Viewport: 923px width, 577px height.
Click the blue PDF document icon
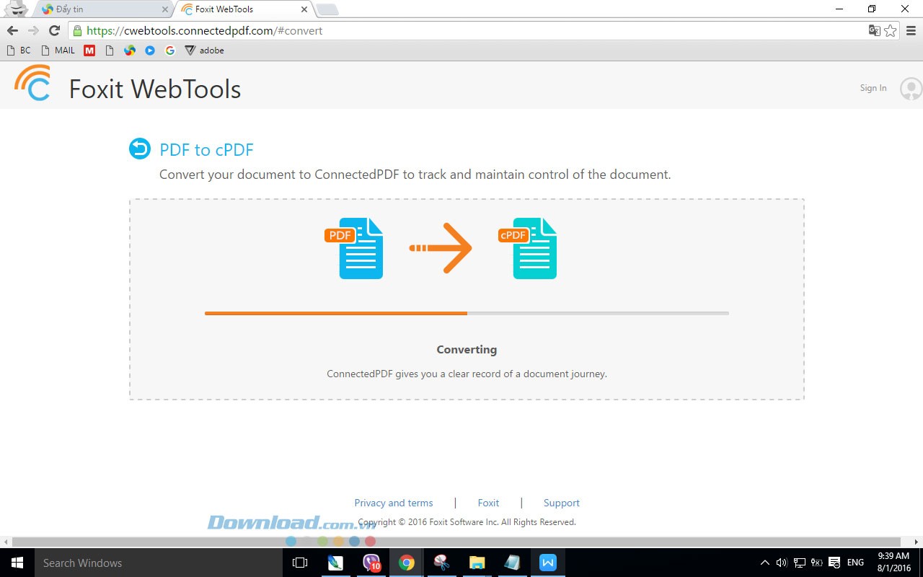point(360,248)
